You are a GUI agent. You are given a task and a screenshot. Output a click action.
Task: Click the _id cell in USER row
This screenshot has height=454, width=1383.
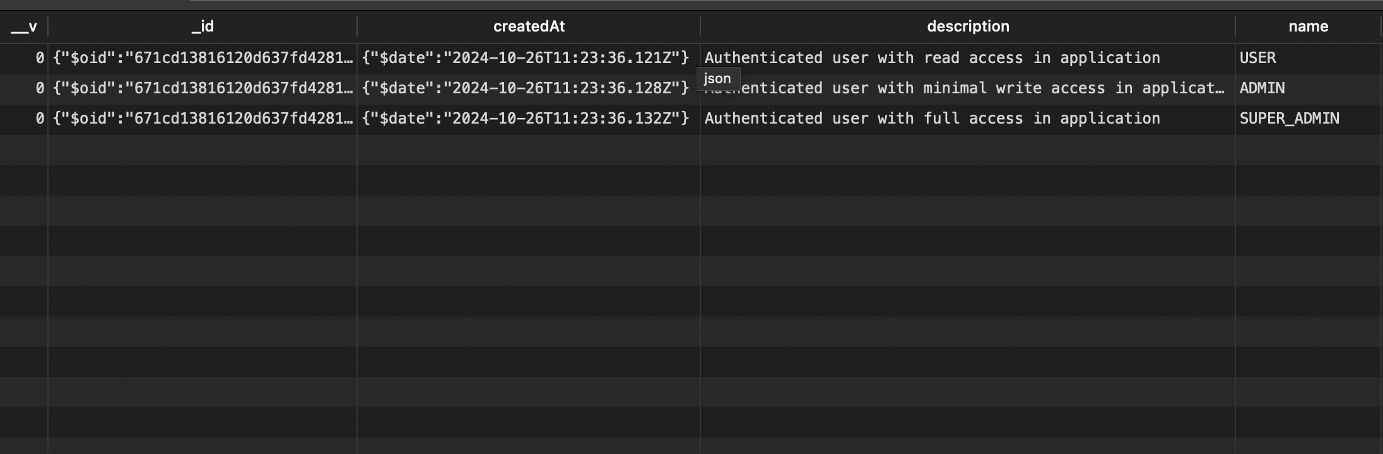(203, 58)
